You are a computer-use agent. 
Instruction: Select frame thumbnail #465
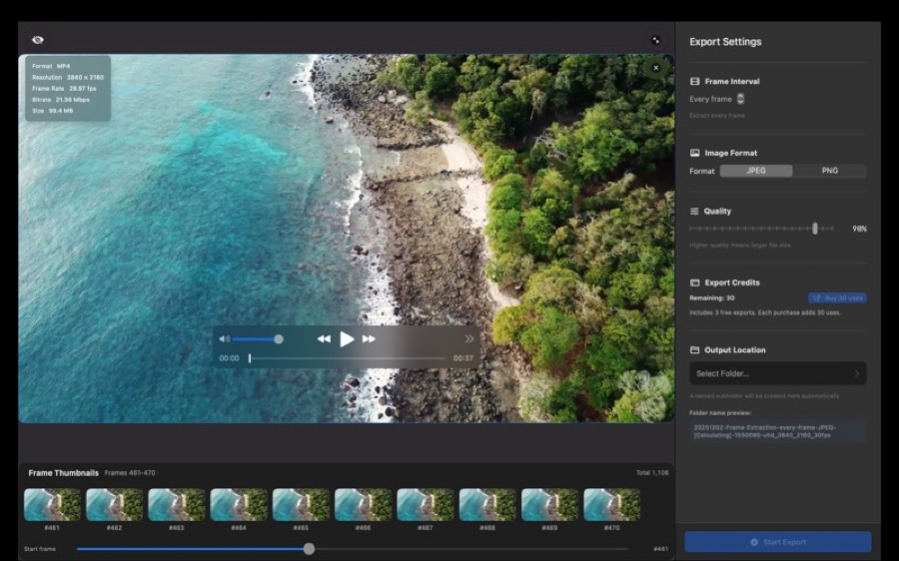click(x=301, y=505)
